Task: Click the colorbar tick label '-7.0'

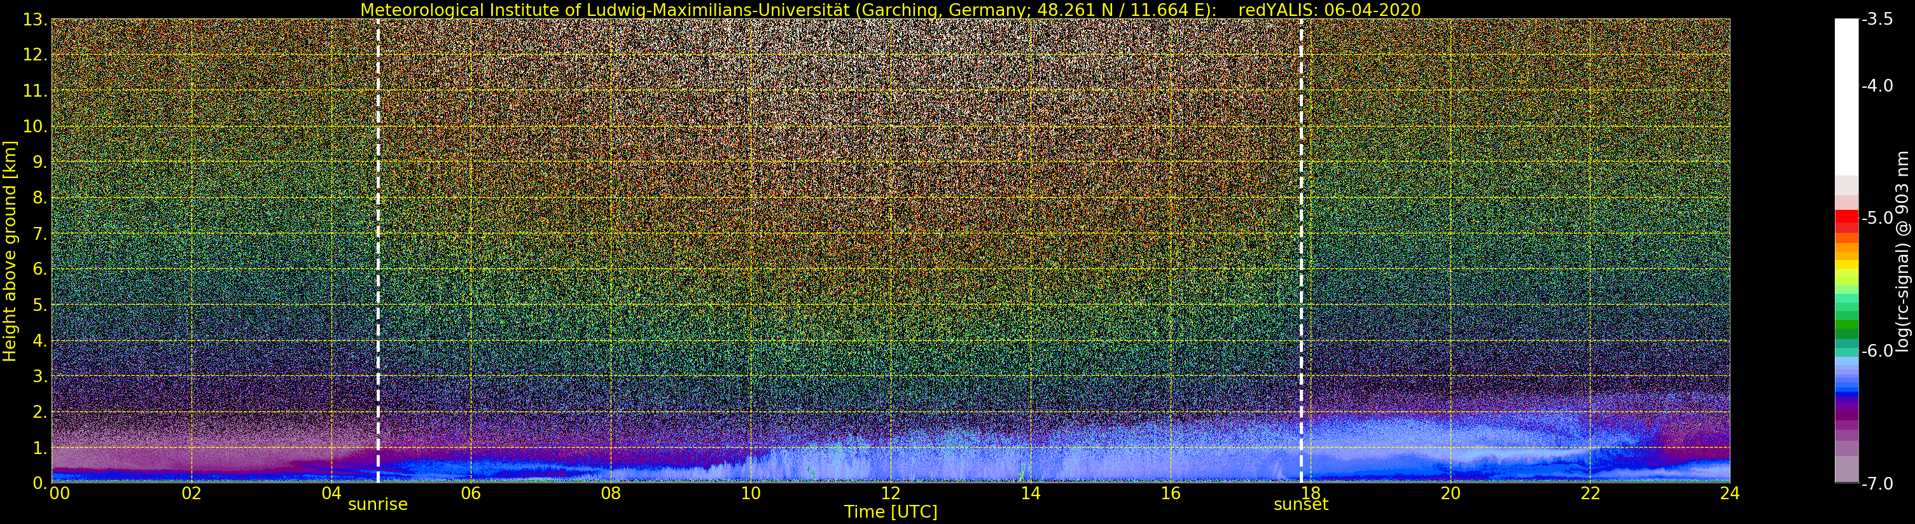Action: [1878, 484]
